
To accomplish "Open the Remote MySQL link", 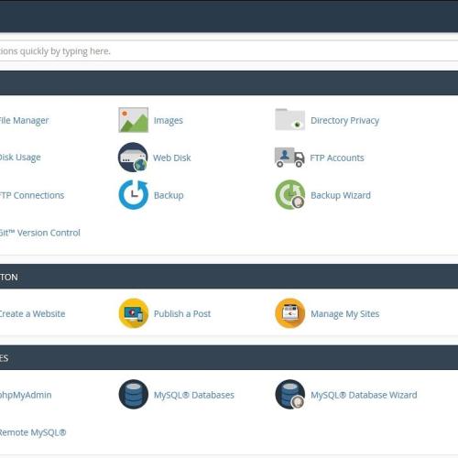I will (33, 432).
